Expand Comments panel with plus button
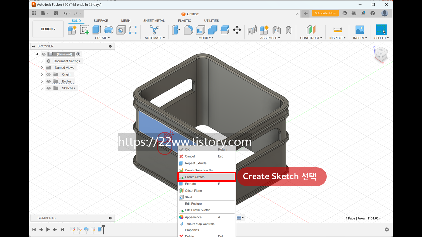 tap(110, 218)
